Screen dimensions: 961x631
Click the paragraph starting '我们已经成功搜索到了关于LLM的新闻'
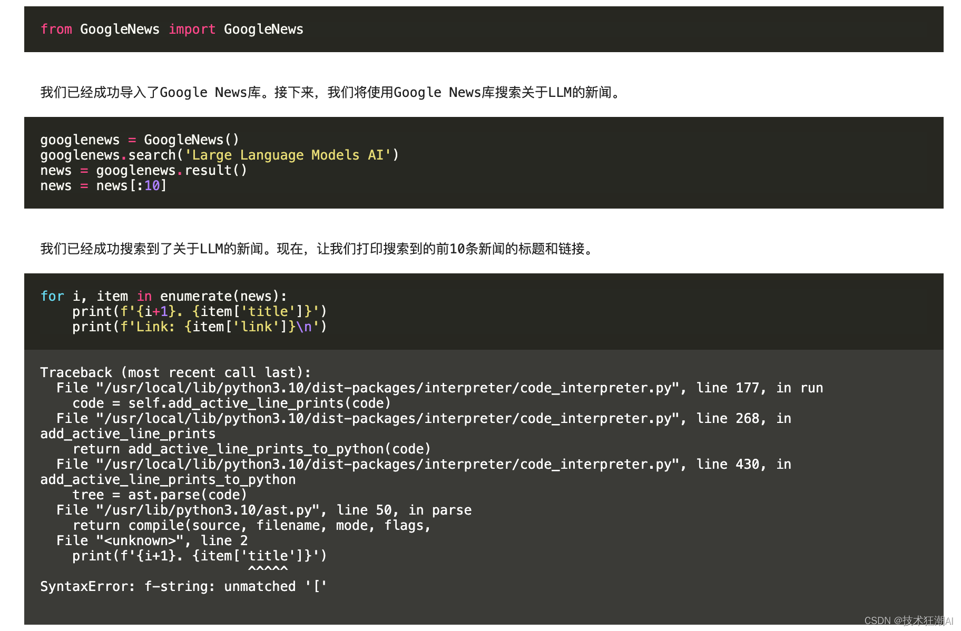(x=318, y=249)
